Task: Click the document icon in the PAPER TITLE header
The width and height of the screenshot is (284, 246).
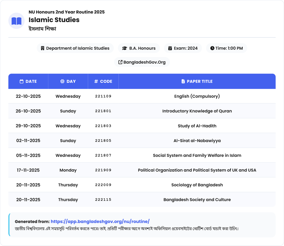Action: pos(183,81)
